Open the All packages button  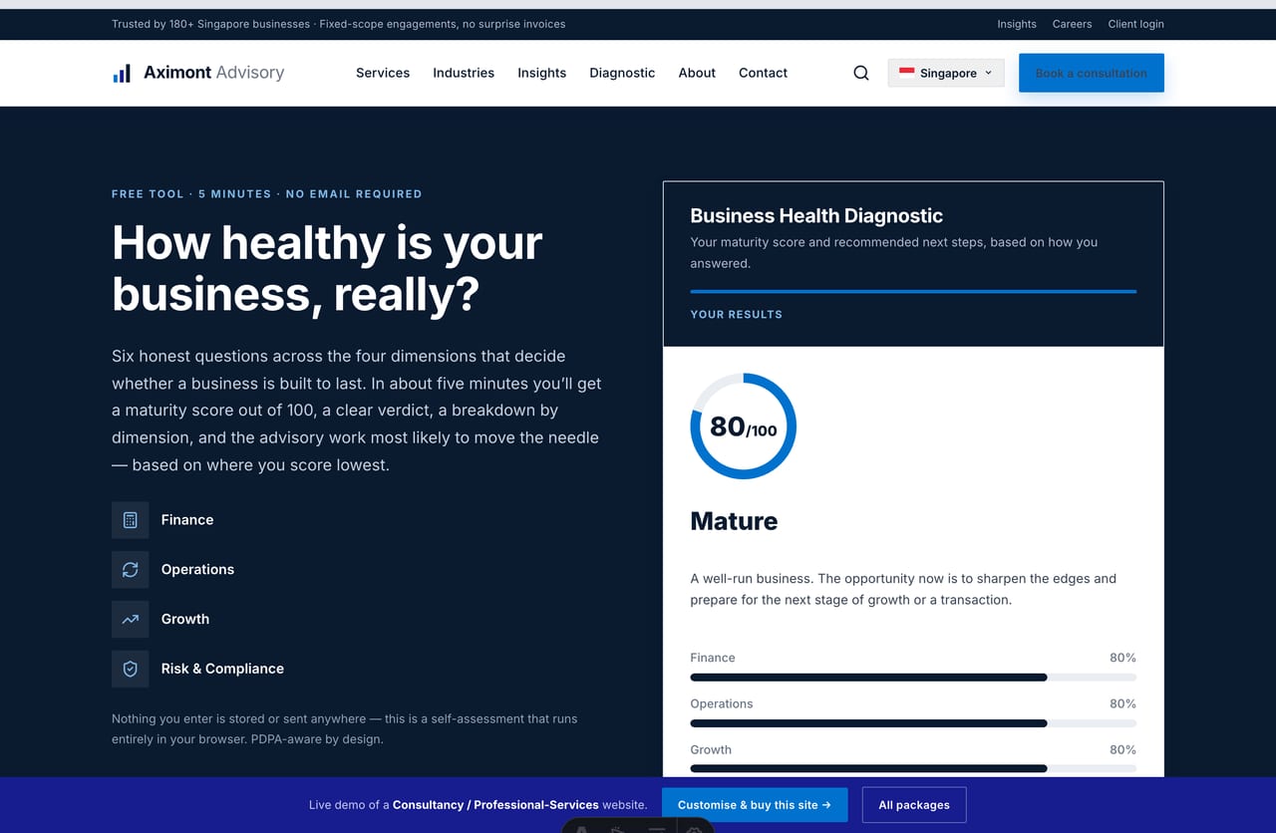tap(914, 805)
